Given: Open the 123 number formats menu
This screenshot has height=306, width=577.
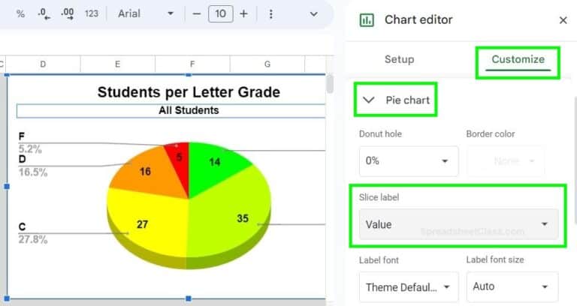Looking at the screenshot, I should point(91,14).
